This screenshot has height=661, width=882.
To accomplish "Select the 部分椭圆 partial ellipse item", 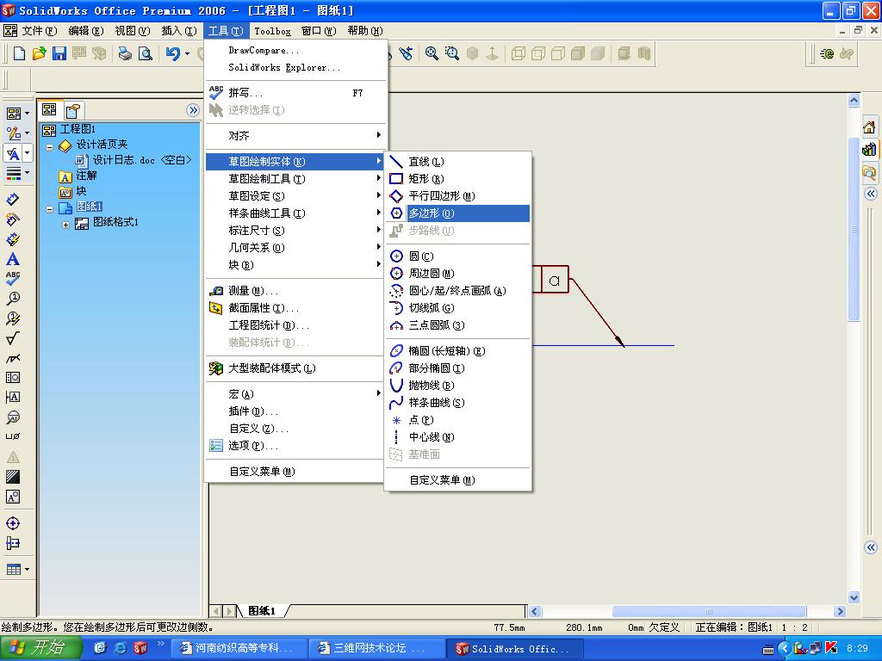I will pos(457,368).
